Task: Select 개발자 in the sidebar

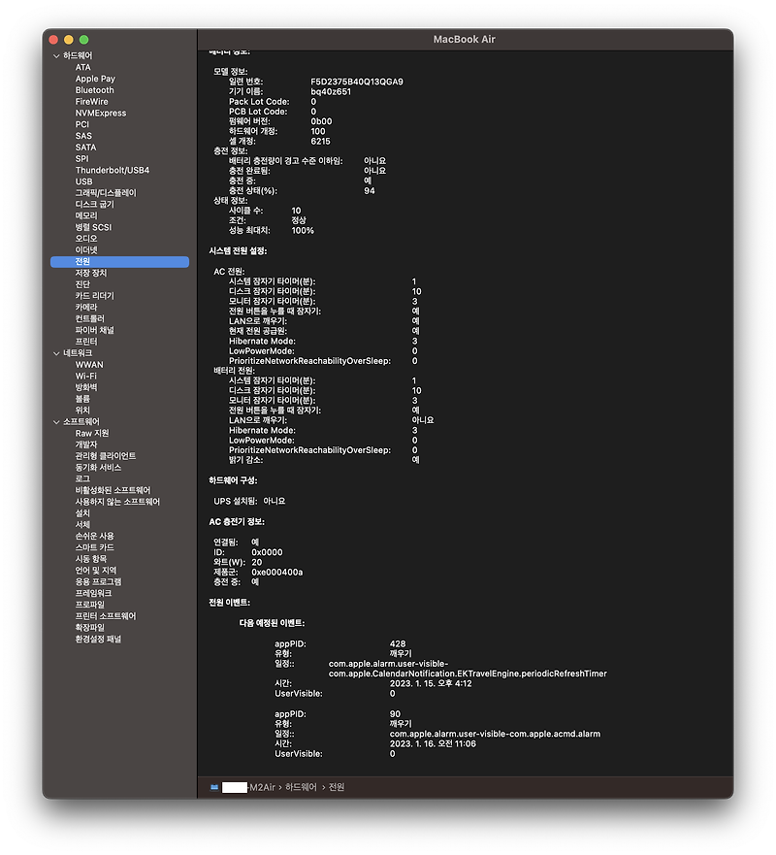Action: click(x=86, y=444)
